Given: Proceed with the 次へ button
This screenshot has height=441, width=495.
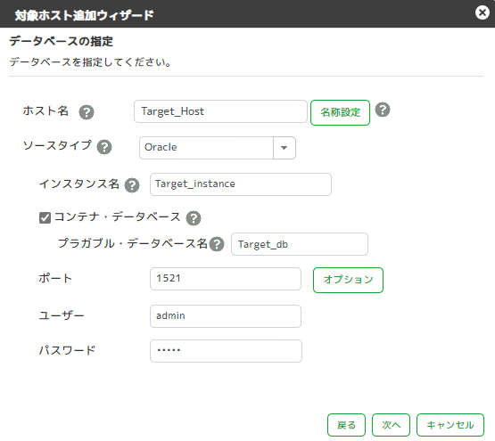Looking at the screenshot, I should pos(391,425).
